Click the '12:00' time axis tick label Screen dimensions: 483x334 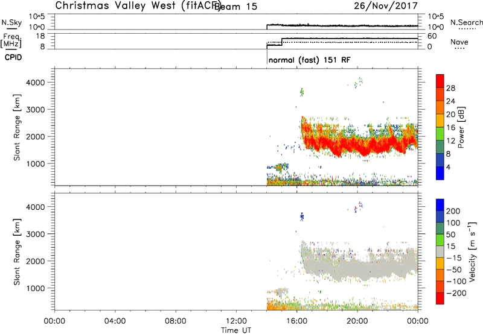click(236, 321)
